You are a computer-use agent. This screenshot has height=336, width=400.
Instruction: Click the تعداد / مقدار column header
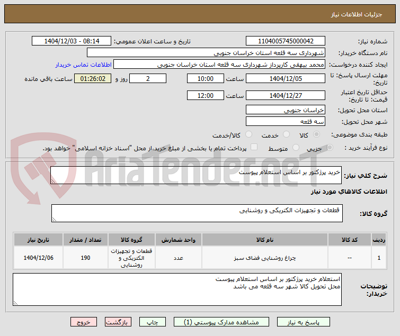click(x=85, y=240)
